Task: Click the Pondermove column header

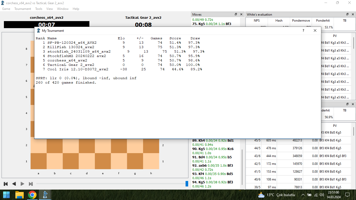Action: [301, 21]
